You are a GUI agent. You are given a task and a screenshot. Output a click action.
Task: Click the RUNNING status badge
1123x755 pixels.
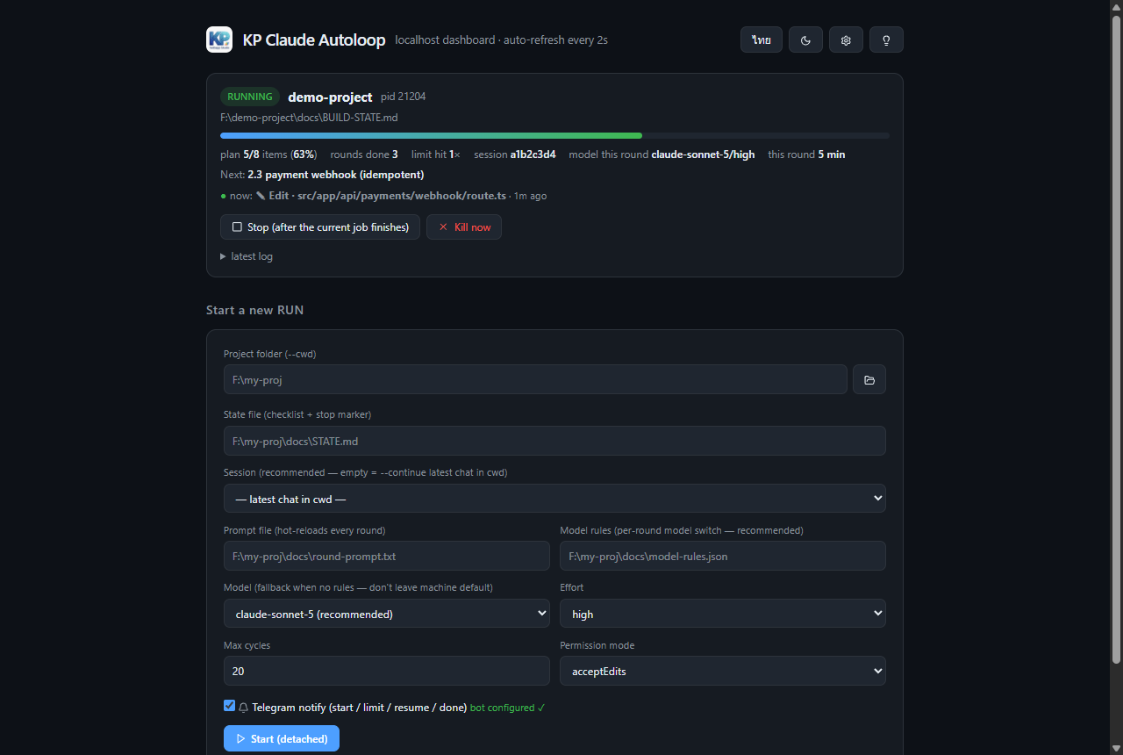tap(250, 97)
